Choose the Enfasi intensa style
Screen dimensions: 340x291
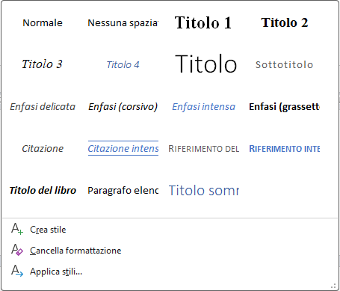203,106
